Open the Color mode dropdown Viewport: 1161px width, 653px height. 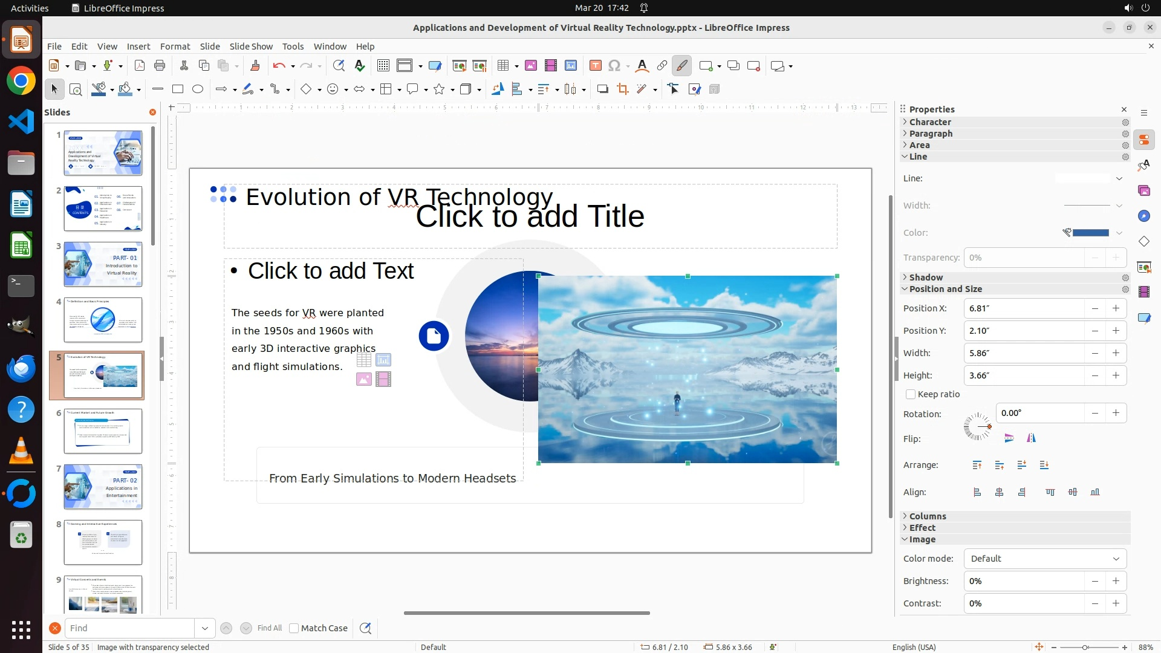click(1045, 559)
